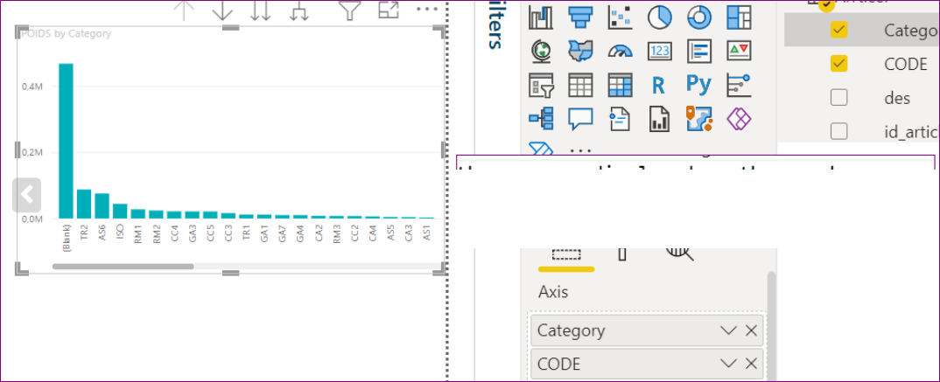Click the chart's horizontal scrollbar
Image resolution: width=940 pixels, height=382 pixels.
click(123, 267)
